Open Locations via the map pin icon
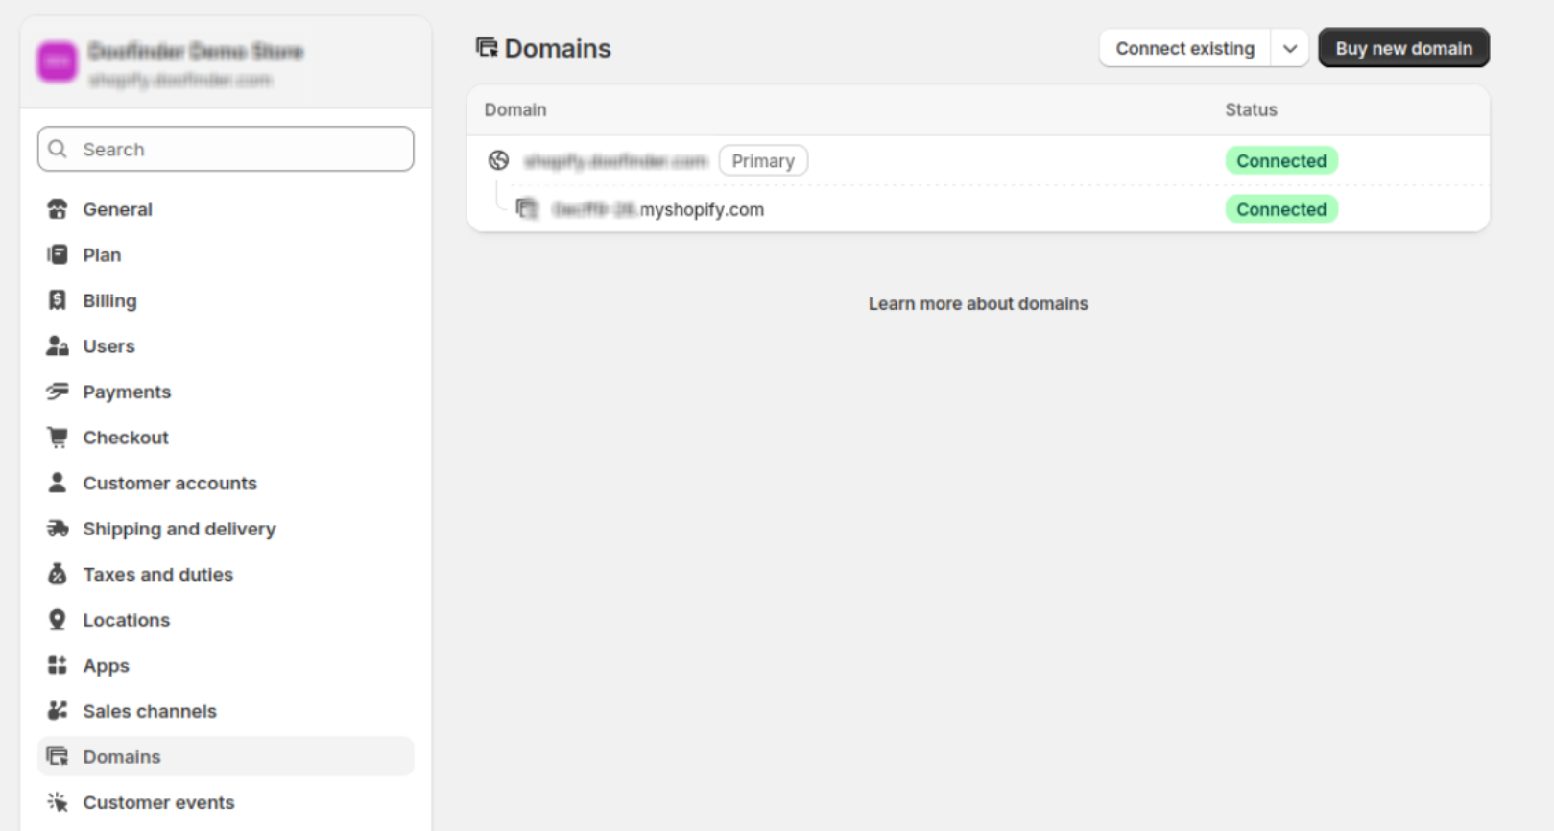 pyautogui.click(x=57, y=620)
